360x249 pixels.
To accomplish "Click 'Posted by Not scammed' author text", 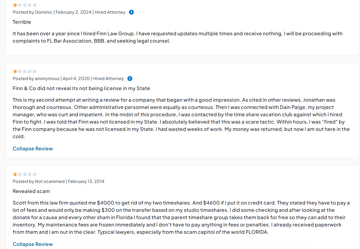I will click(38, 181).
